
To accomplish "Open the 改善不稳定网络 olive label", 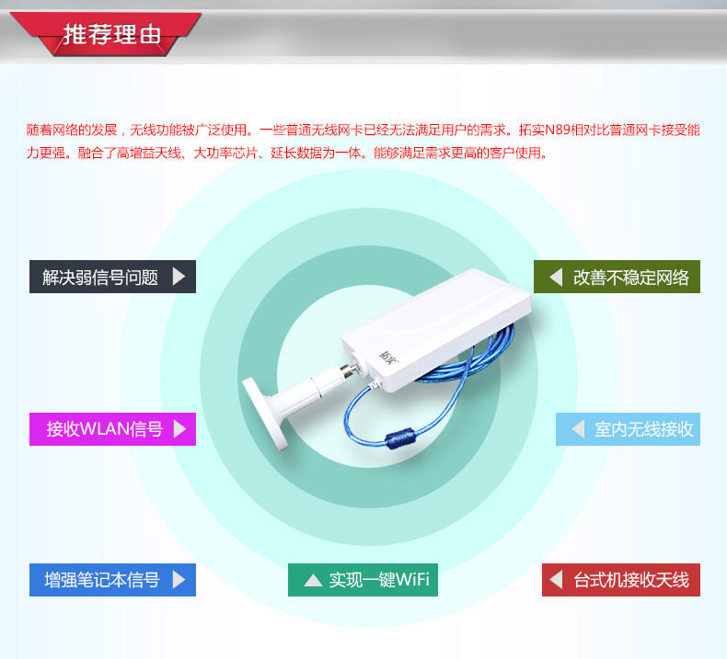I will coord(617,277).
